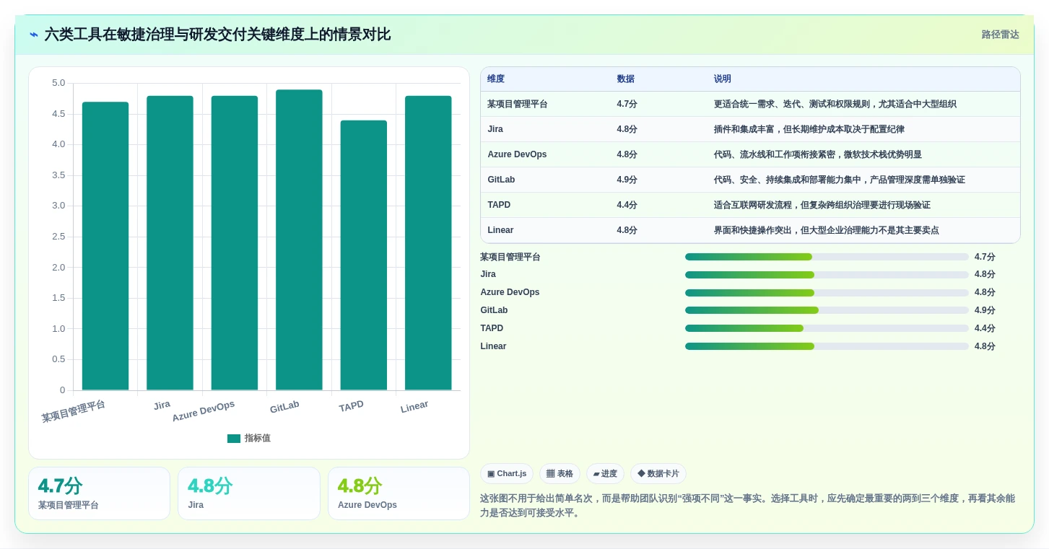This screenshot has height=549, width=1049.
Task: Select the Linear table row name
Action: coord(500,230)
